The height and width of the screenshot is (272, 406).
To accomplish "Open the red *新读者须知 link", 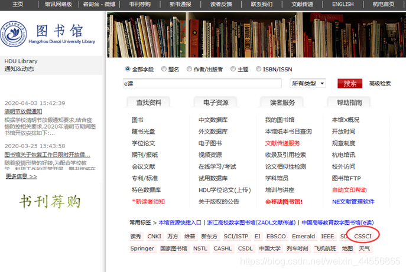I will point(148,201).
